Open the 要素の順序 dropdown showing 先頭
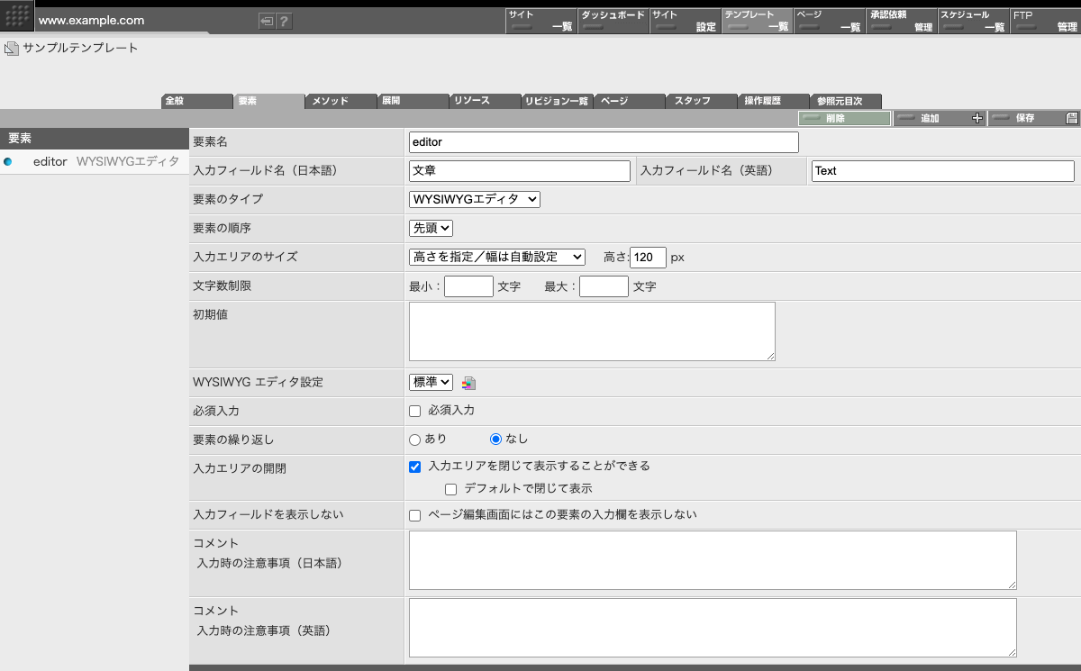Viewport: 1081px width, 671px height. (431, 228)
